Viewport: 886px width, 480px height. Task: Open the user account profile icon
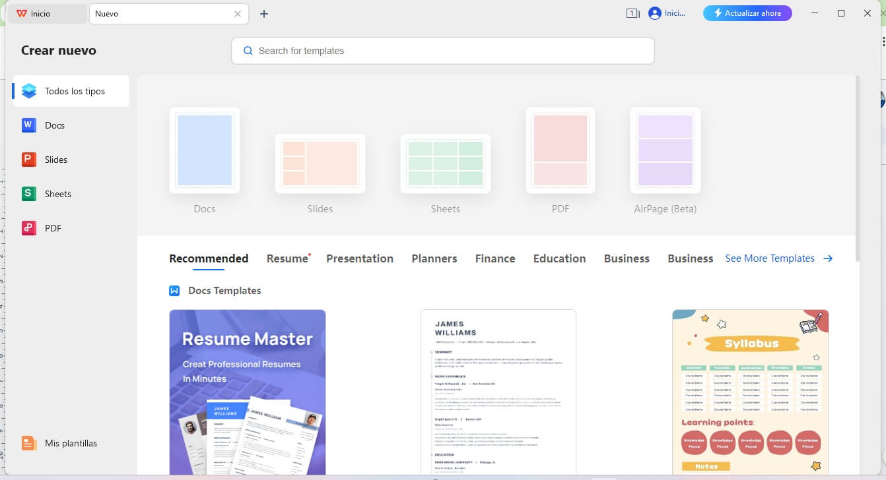tap(652, 13)
